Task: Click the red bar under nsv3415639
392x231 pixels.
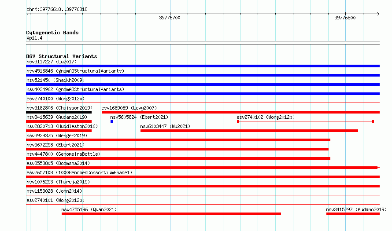Action: (59, 121)
